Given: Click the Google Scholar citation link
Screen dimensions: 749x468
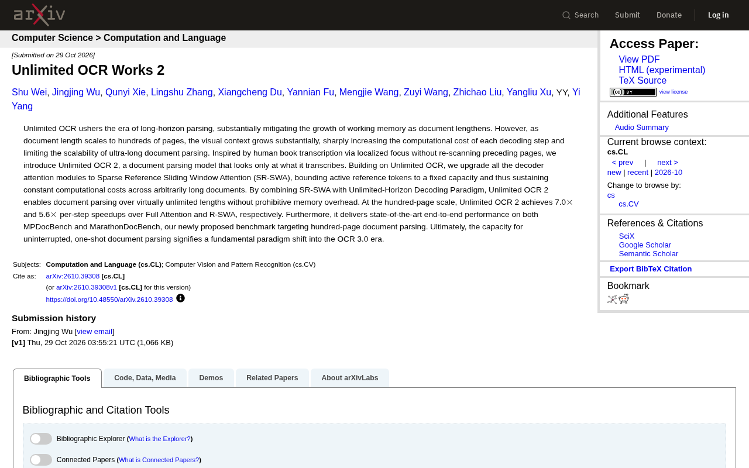Looking at the screenshot, I should tap(645, 245).
